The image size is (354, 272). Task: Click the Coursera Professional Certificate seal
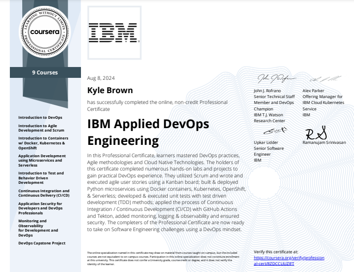click(x=45, y=32)
